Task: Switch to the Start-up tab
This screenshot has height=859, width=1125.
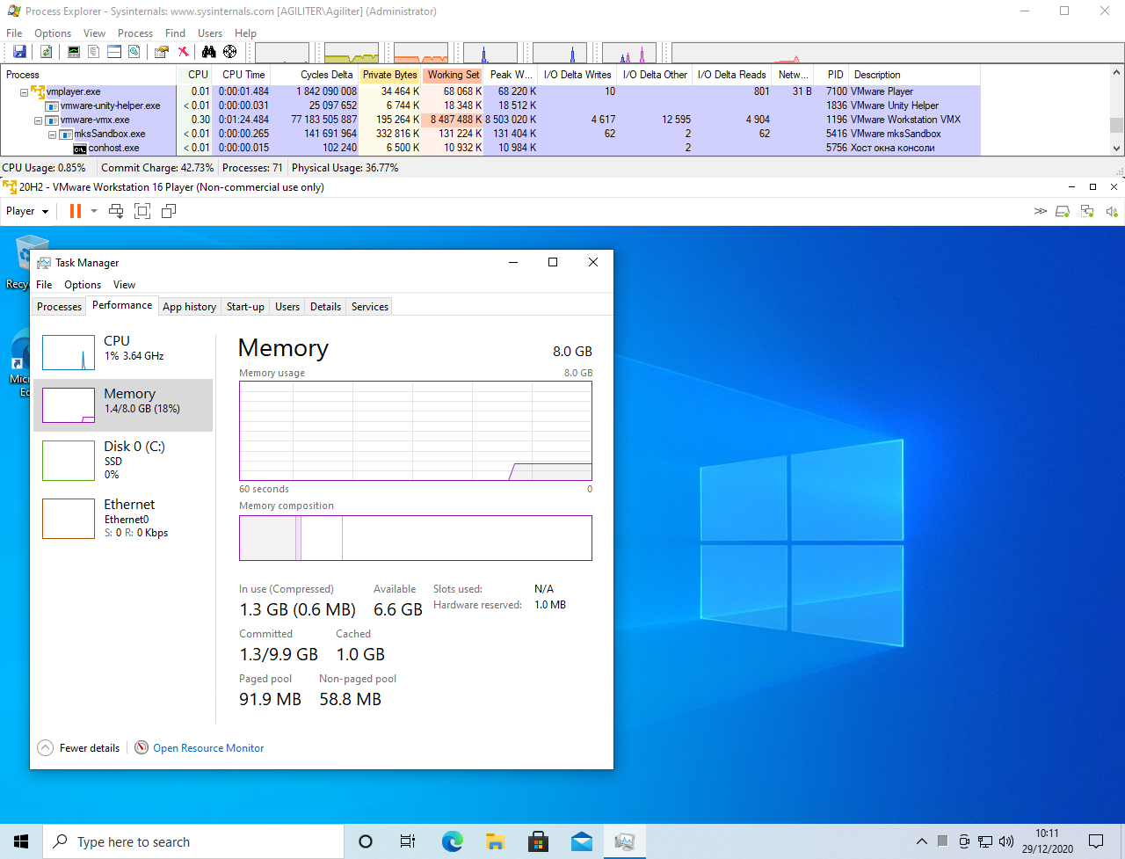Action: (x=245, y=307)
